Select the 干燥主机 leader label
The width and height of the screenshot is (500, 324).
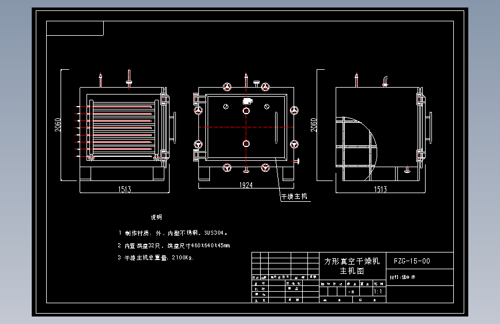[x=294, y=197]
